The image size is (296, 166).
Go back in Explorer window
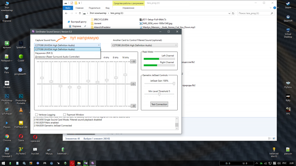[x=66, y=13]
